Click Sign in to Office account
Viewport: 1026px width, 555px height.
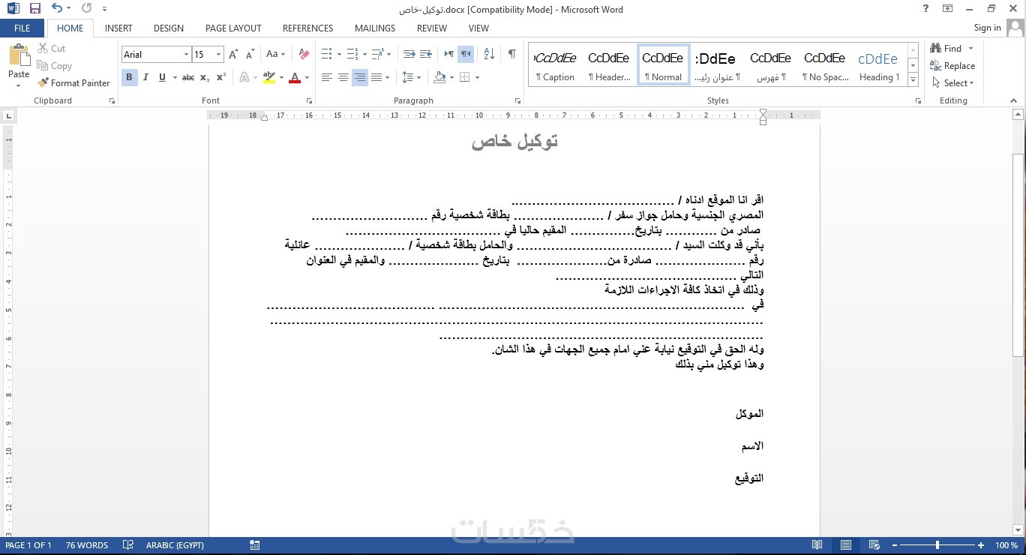click(x=987, y=28)
